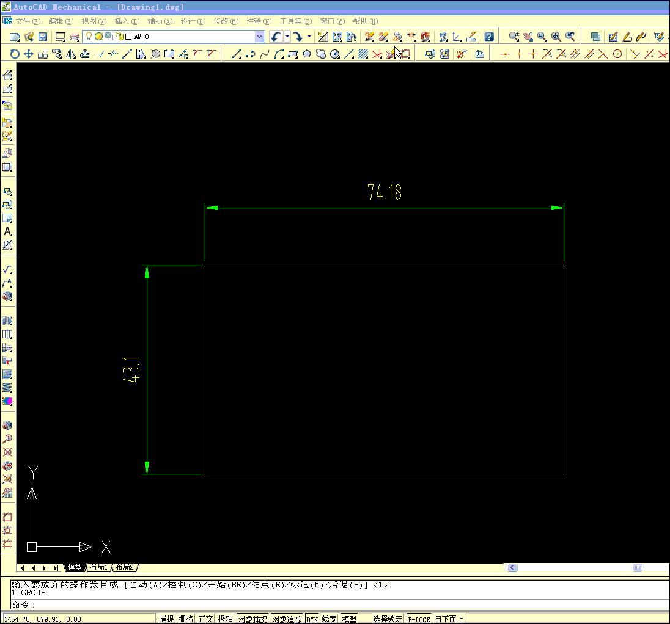Toggle layer on/off lightbulb in layer box

(x=89, y=36)
